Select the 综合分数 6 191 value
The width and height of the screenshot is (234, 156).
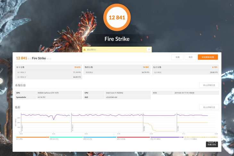[214, 67]
